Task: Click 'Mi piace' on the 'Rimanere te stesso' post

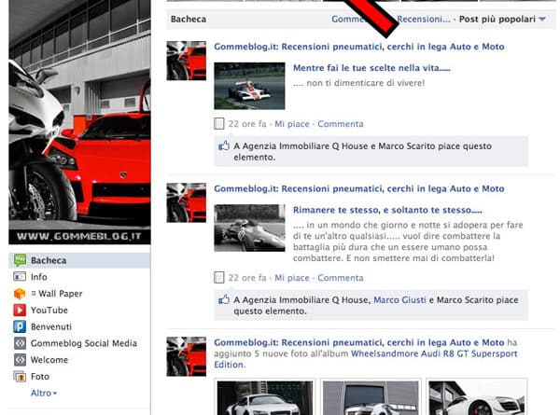Action: [292, 278]
